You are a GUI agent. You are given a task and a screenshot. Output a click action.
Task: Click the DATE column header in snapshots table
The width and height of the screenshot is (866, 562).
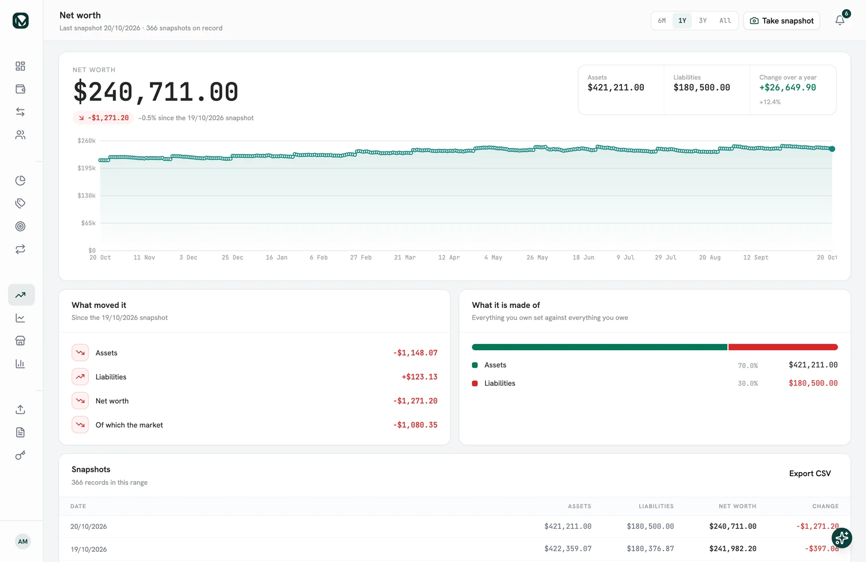[x=78, y=506]
